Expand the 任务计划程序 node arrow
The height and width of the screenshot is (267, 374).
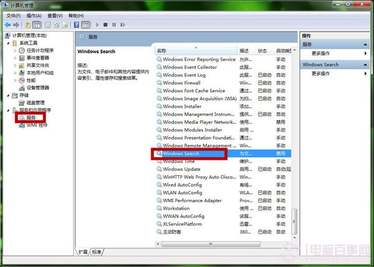15,51
